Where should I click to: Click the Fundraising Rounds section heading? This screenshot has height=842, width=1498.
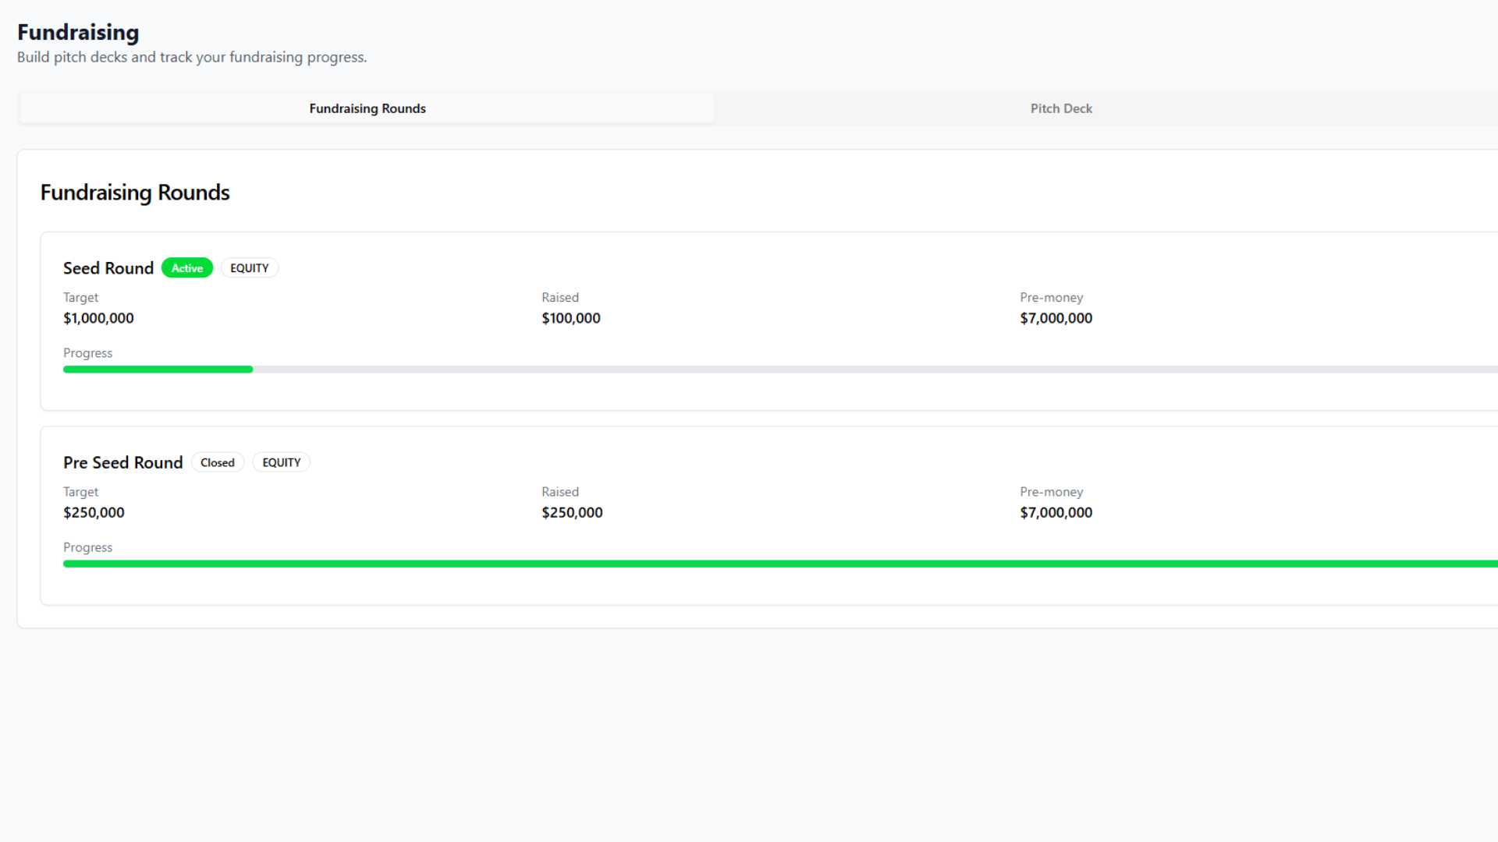135,193
